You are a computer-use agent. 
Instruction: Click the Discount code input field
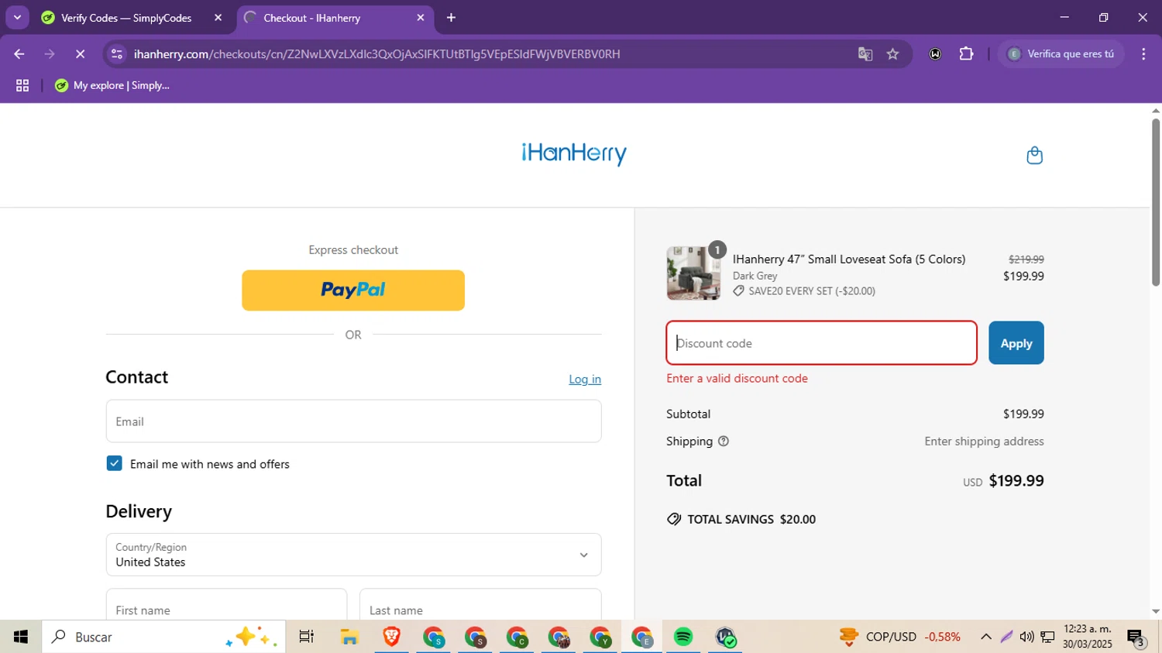pos(821,343)
